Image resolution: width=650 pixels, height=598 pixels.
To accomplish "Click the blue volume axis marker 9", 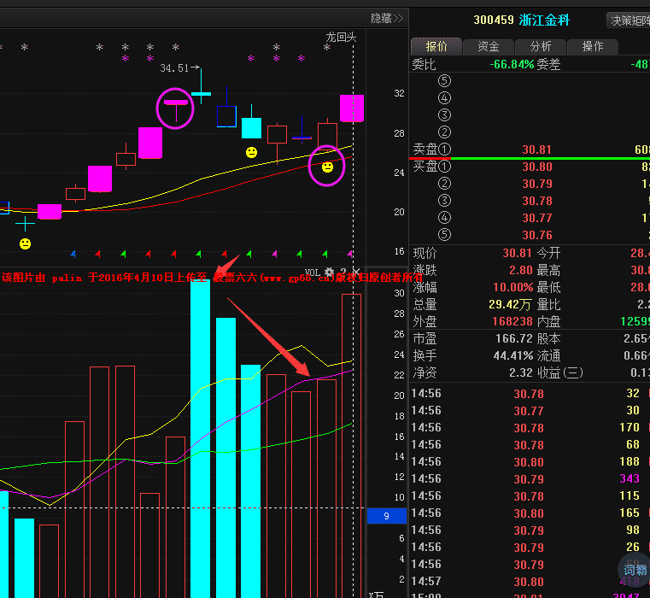I will click(386, 516).
